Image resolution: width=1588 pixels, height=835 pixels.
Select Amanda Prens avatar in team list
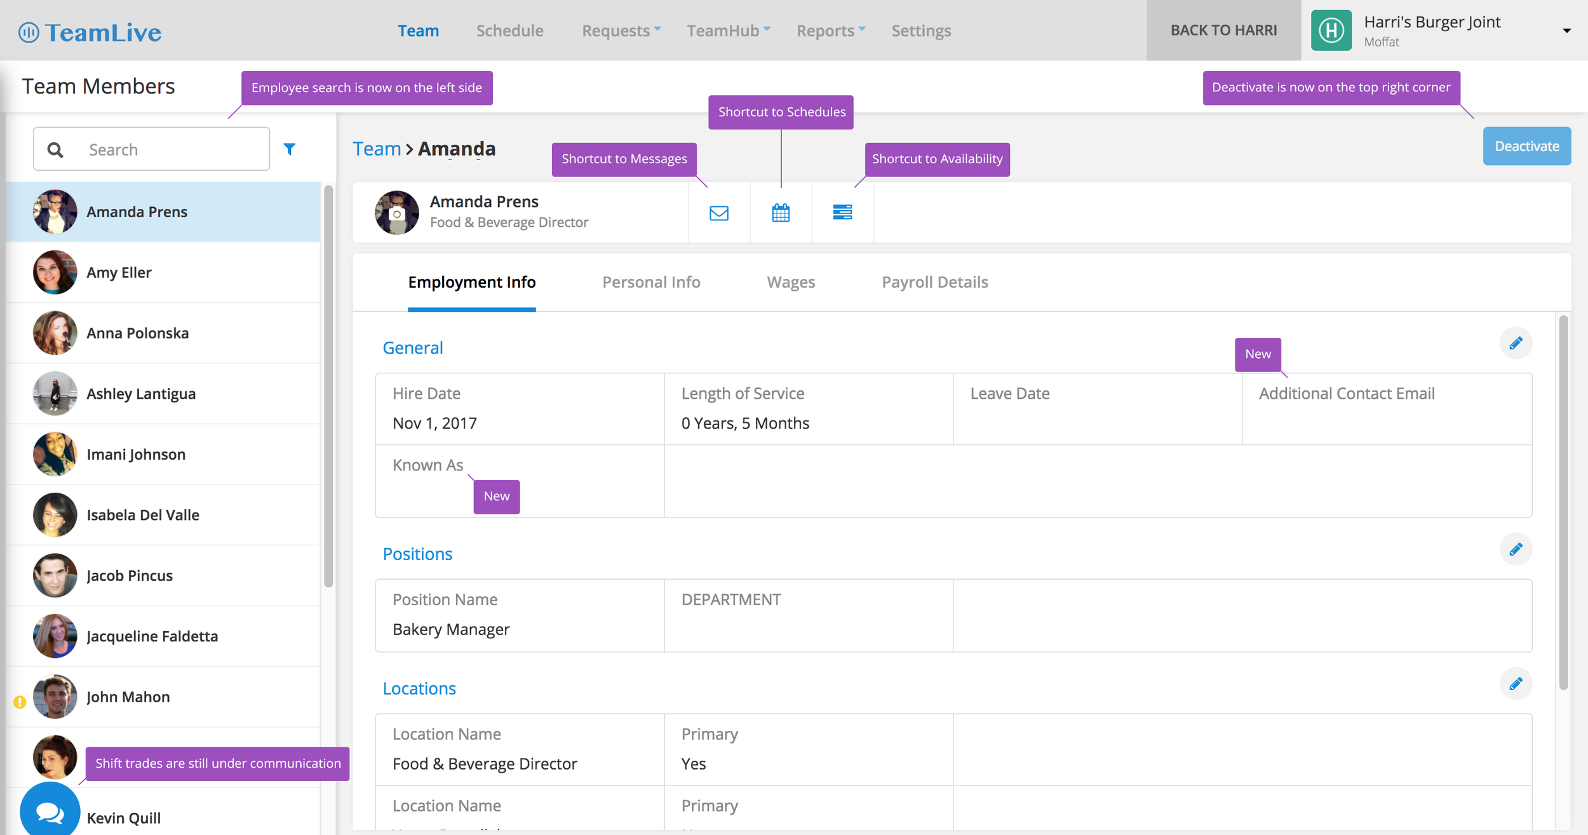tap(55, 211)
